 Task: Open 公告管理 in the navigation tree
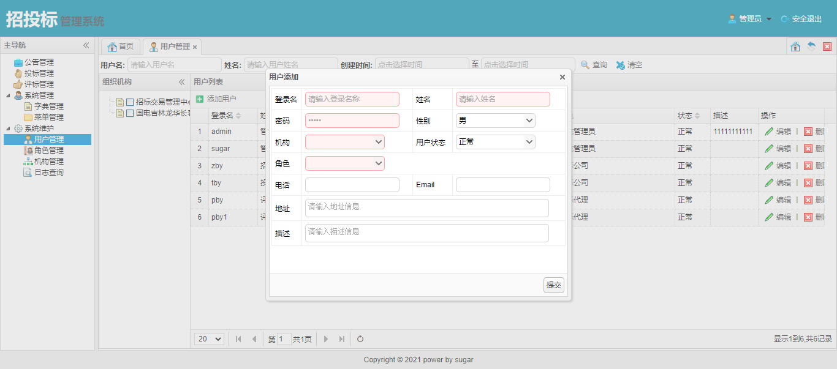(x=39, y=62)
